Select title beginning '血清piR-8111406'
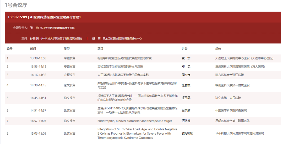The width and height of the screenshot is (283, 144). click(138, 110)
